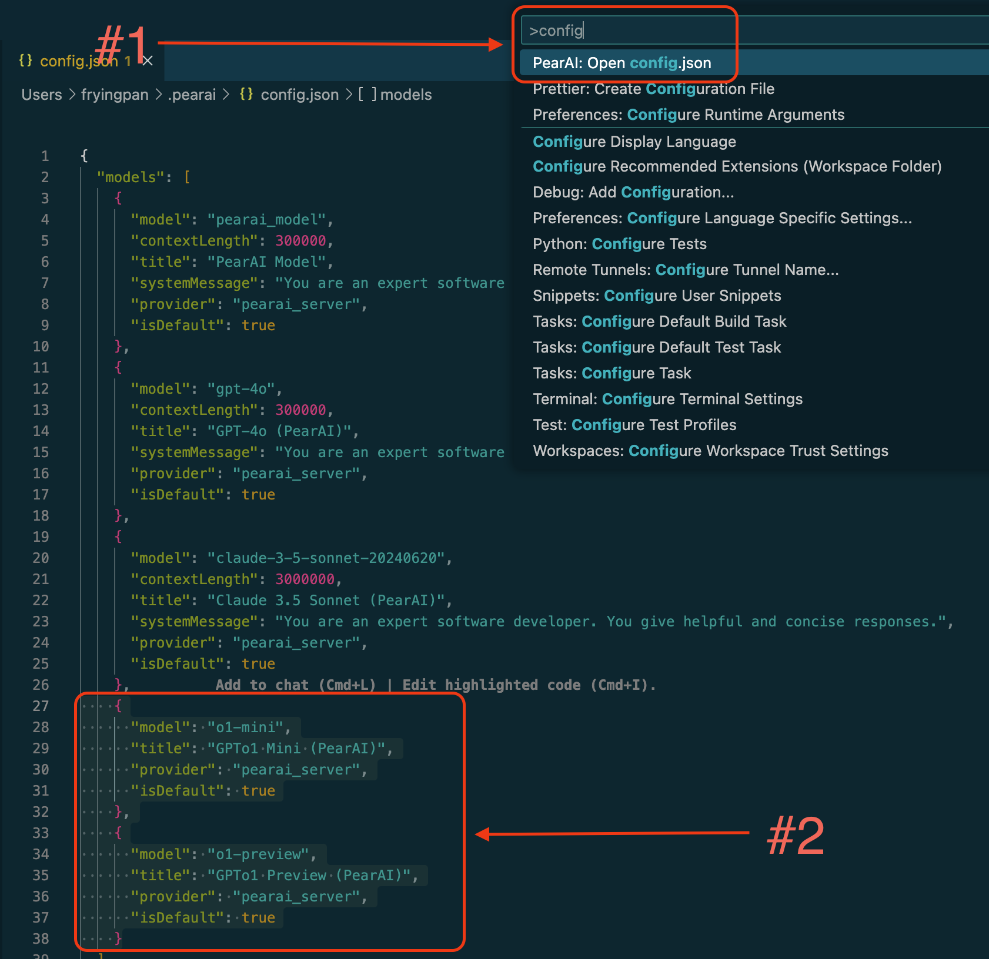The width and height of the screenshot is (989, 959).
Task: Select "Preferences: Configure Runtime Arguments"
Action: (x=688, y=115)
